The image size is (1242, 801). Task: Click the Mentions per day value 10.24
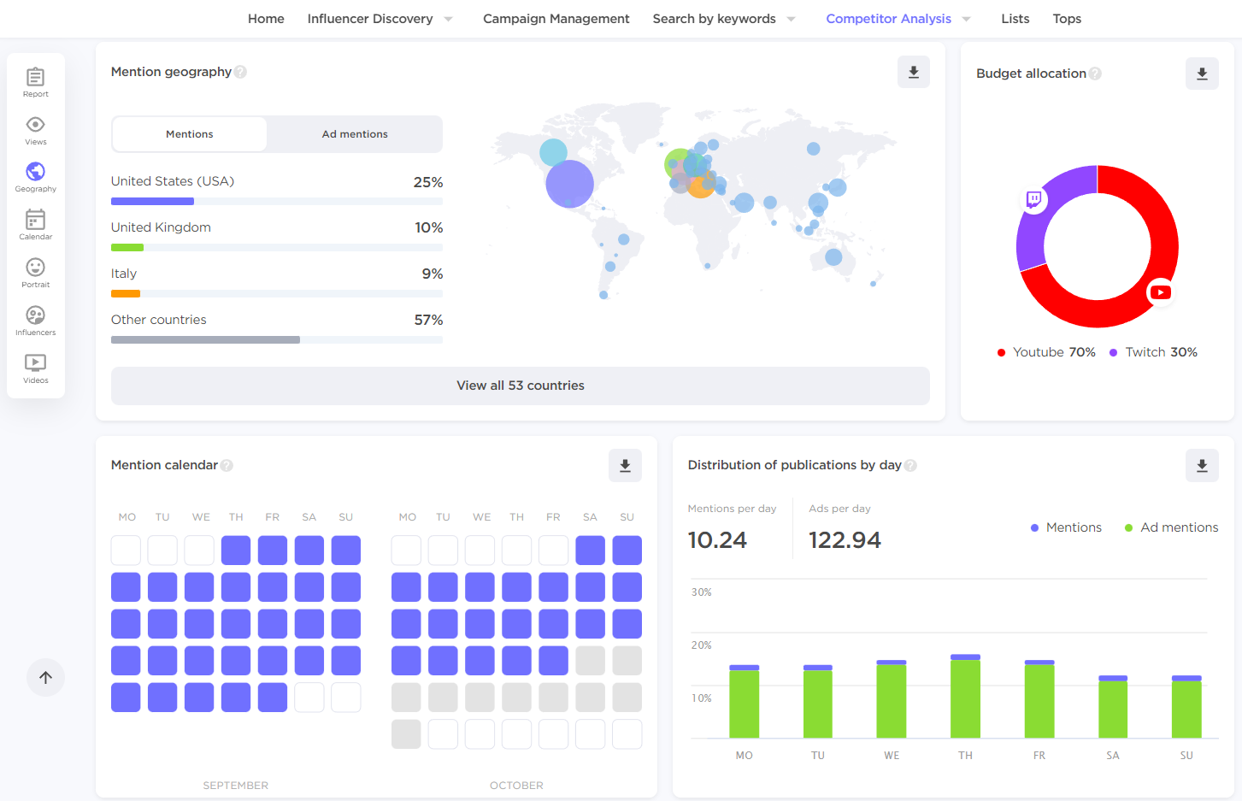point(717,540)
